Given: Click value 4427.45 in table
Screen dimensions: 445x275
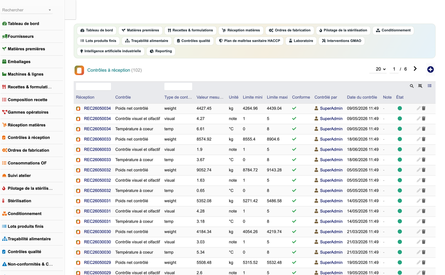Looking at the screenshot, I should (x=204, y=108).
